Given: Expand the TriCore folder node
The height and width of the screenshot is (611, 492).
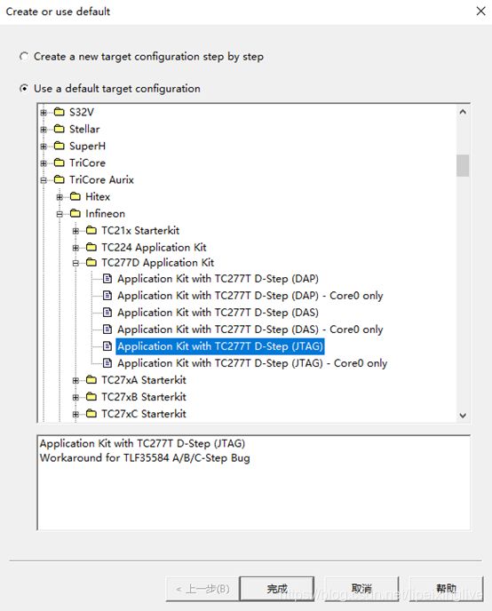Looking at the screenshot, I should [44, 163].
